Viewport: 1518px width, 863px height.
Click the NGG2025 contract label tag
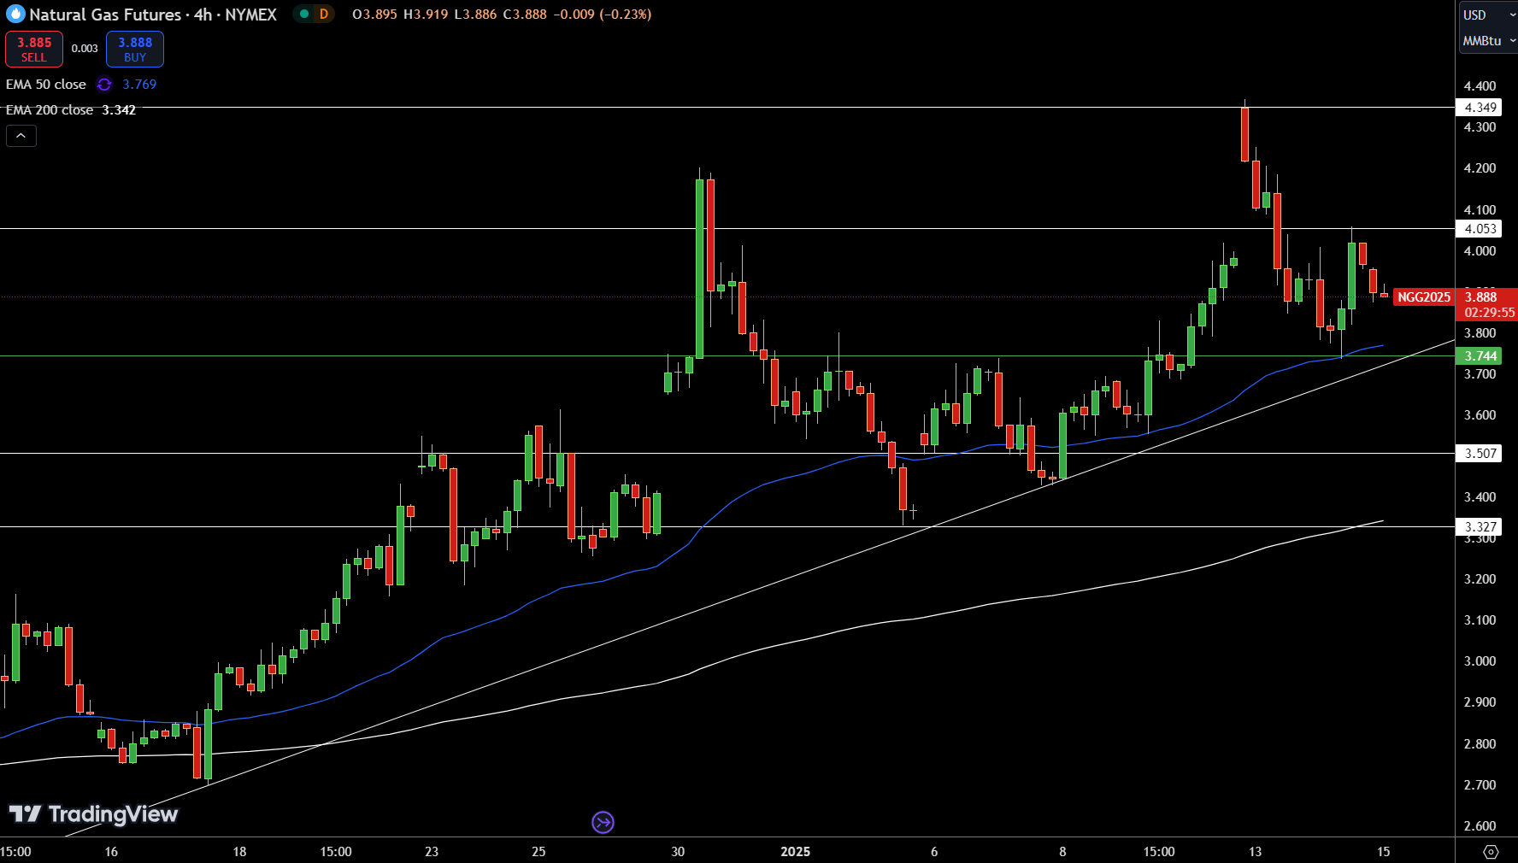[x=1424, y=297]
